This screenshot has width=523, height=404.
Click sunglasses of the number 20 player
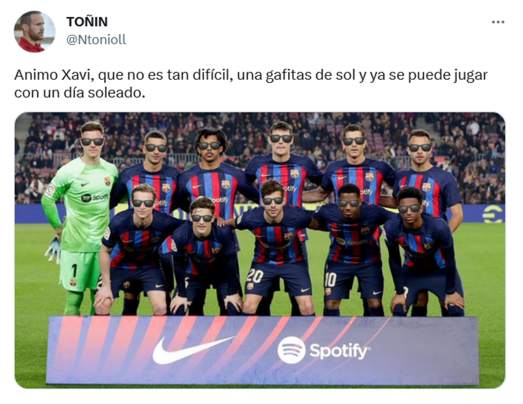tap(273, 200)
